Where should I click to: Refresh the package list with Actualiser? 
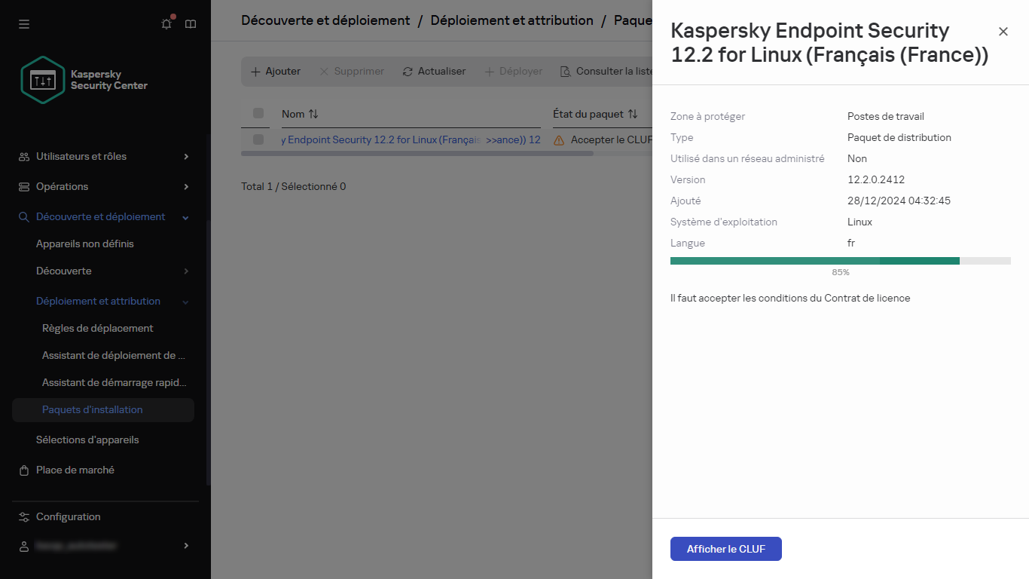tap(435, 71)
